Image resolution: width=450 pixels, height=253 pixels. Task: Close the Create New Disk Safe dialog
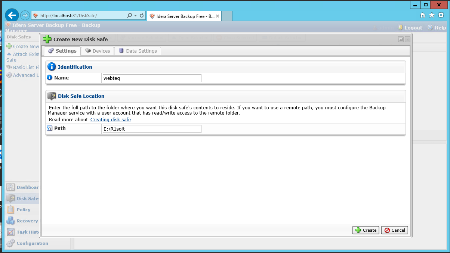[x=407, y=39]
